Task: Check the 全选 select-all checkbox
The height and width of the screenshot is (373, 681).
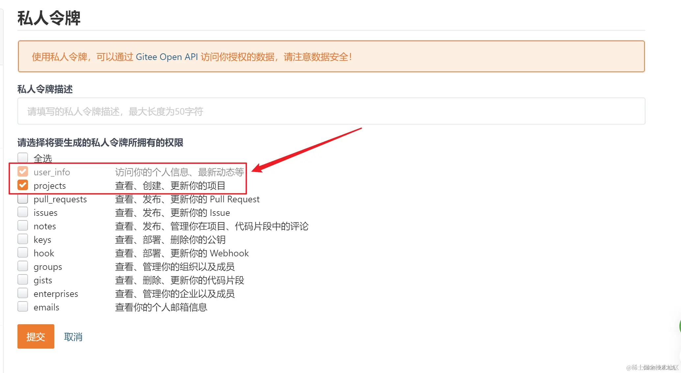Action: pyautogui.click(x=23, y=158)
